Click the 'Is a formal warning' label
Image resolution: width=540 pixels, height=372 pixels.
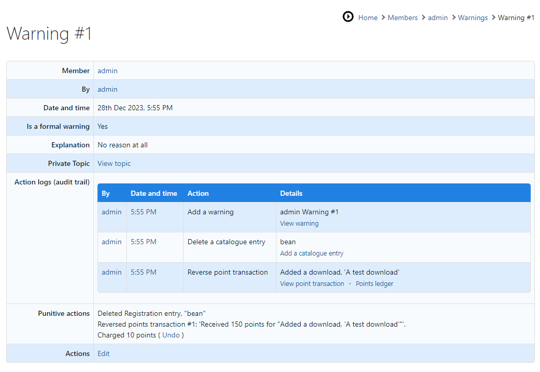pos(58,126)
